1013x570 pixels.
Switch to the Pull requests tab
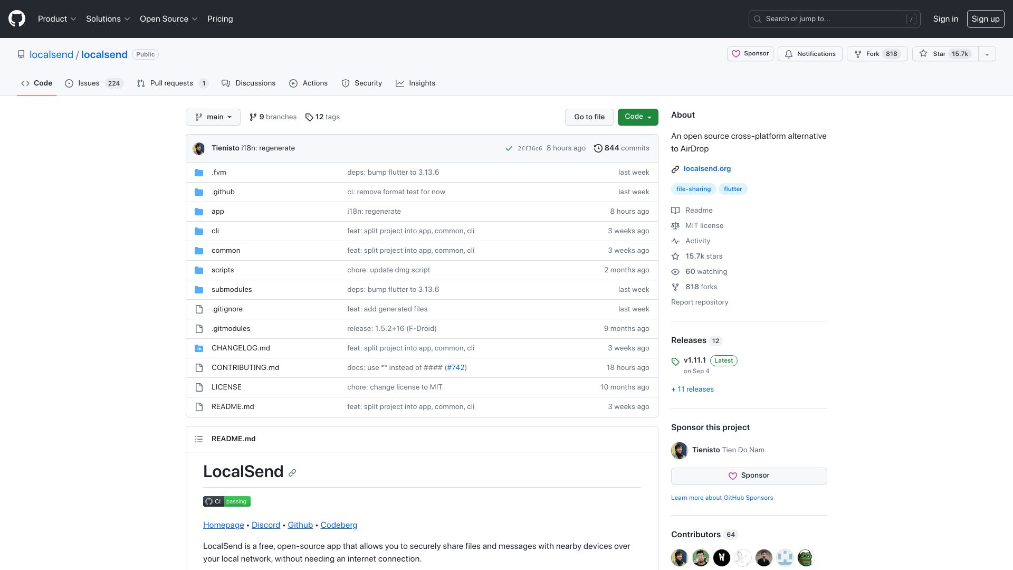(x=173, y=83)
